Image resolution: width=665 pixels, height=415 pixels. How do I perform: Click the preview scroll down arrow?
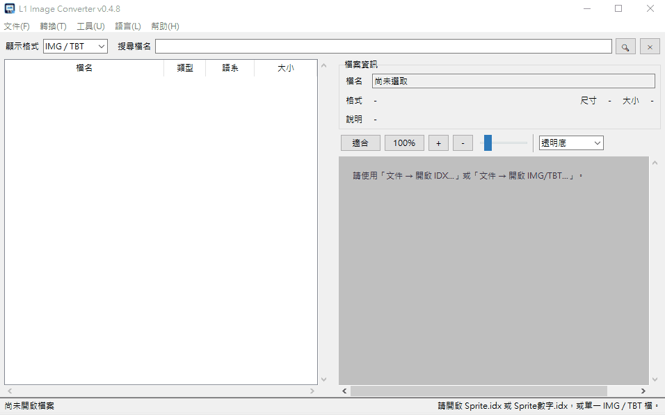(655, 380)
